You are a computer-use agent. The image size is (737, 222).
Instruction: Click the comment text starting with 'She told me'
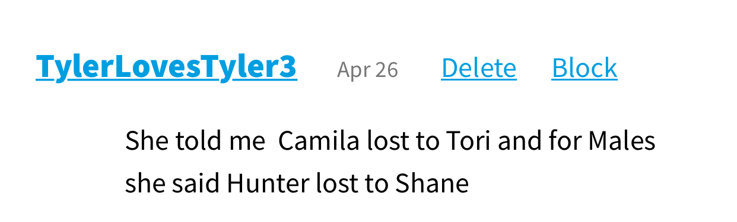390,162
